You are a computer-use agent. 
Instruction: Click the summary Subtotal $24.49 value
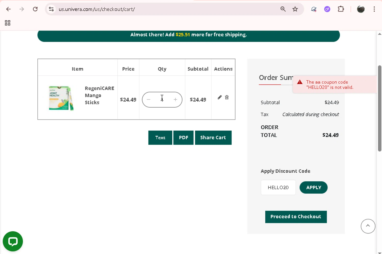[332, 102]
